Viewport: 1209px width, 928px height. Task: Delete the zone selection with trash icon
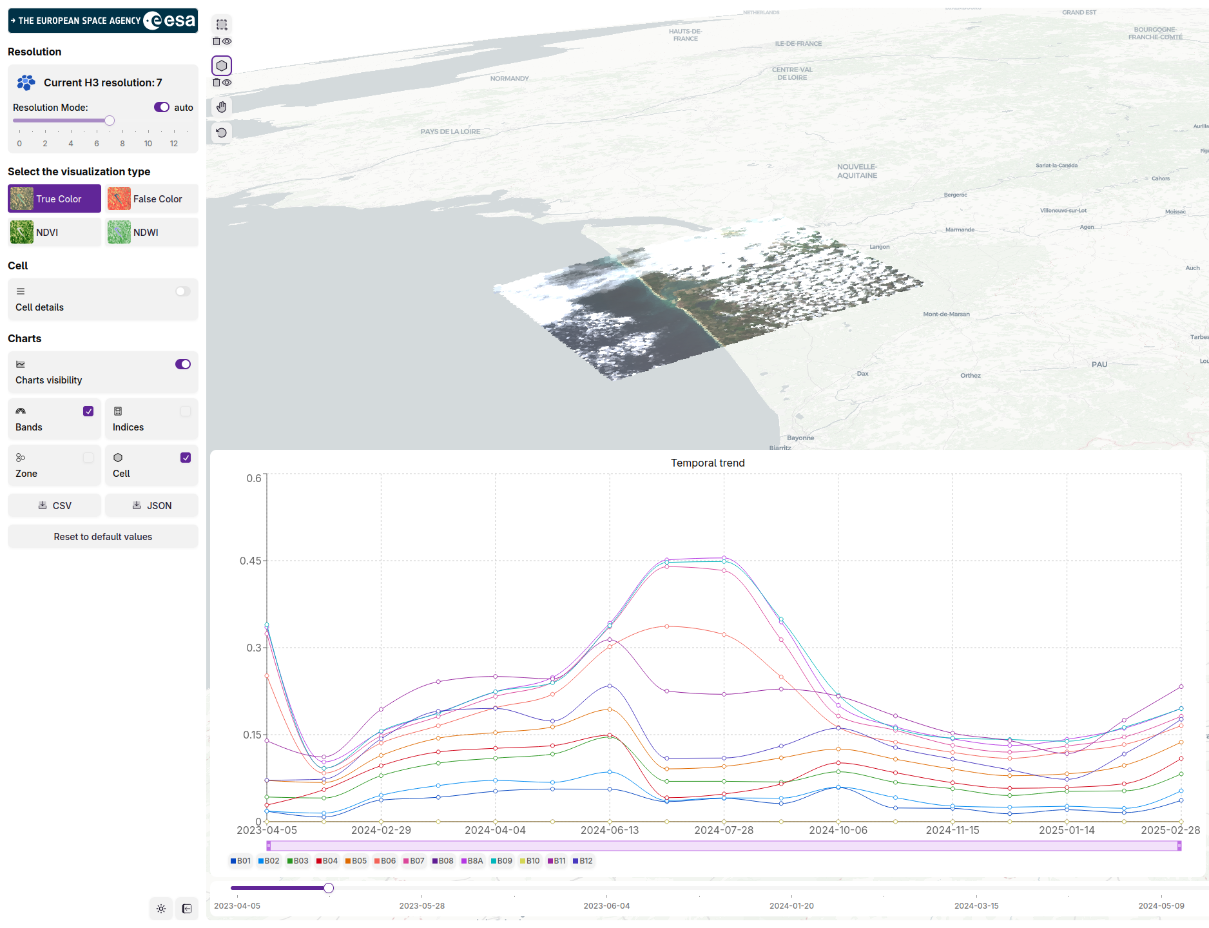217,42
